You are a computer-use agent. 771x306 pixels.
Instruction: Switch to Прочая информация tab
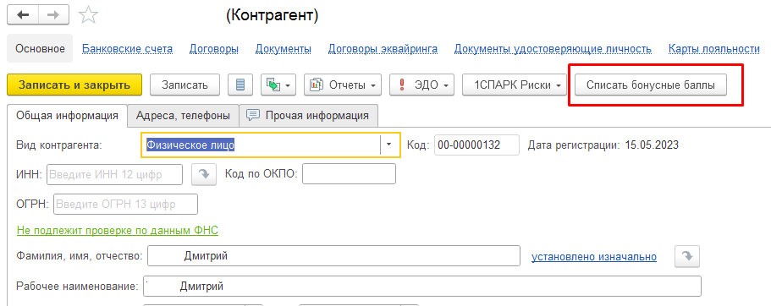point(308,116)
